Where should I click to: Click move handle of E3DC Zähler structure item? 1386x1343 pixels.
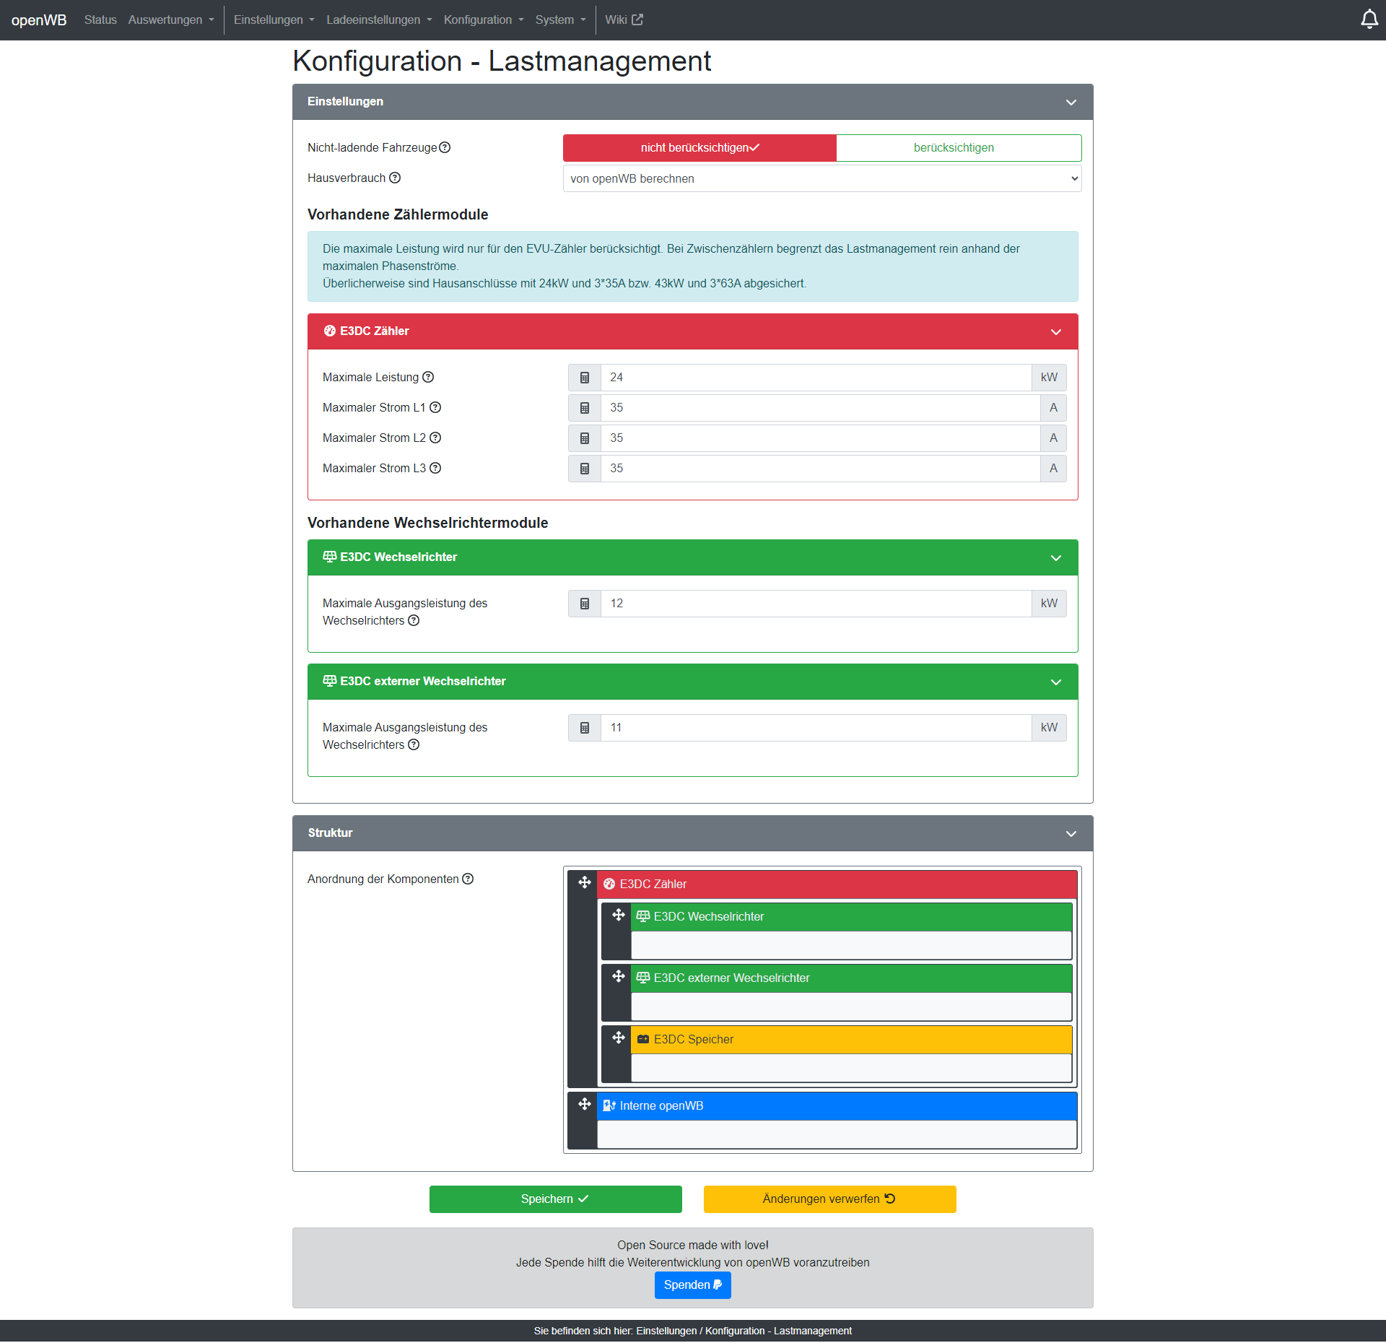[585, 882]
